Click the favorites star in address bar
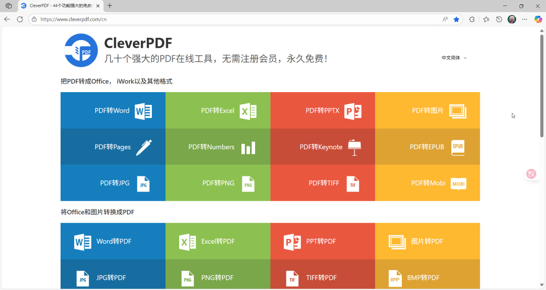This screenshot has height=290, width=546. point(456,19)
